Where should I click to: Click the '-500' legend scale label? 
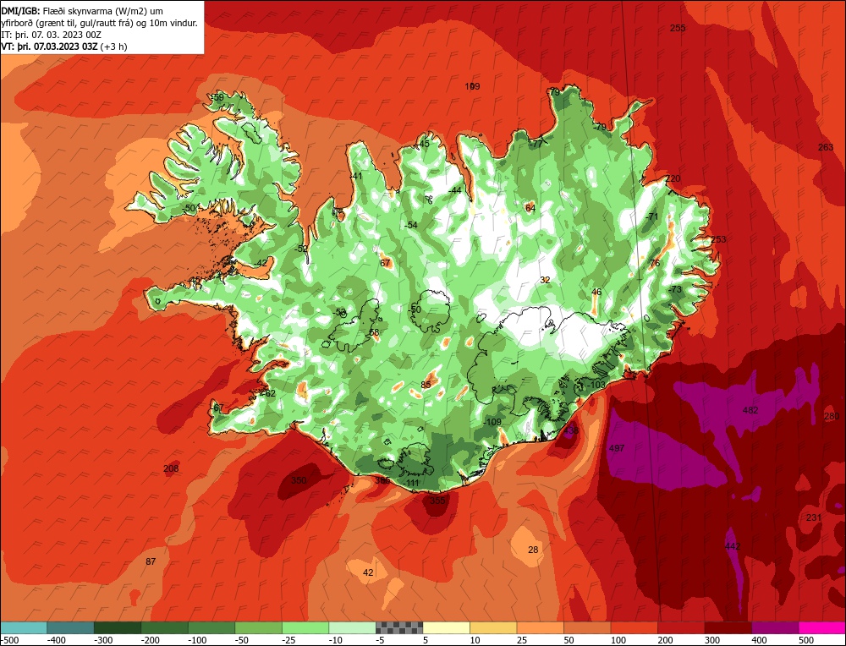point(9,640)
